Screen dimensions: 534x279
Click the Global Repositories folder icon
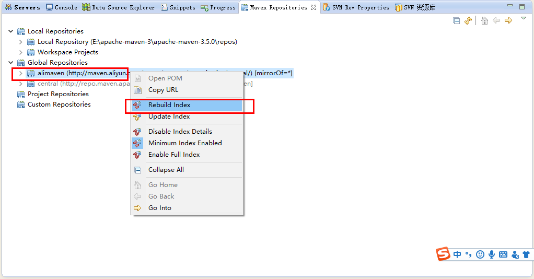[21, 63]
